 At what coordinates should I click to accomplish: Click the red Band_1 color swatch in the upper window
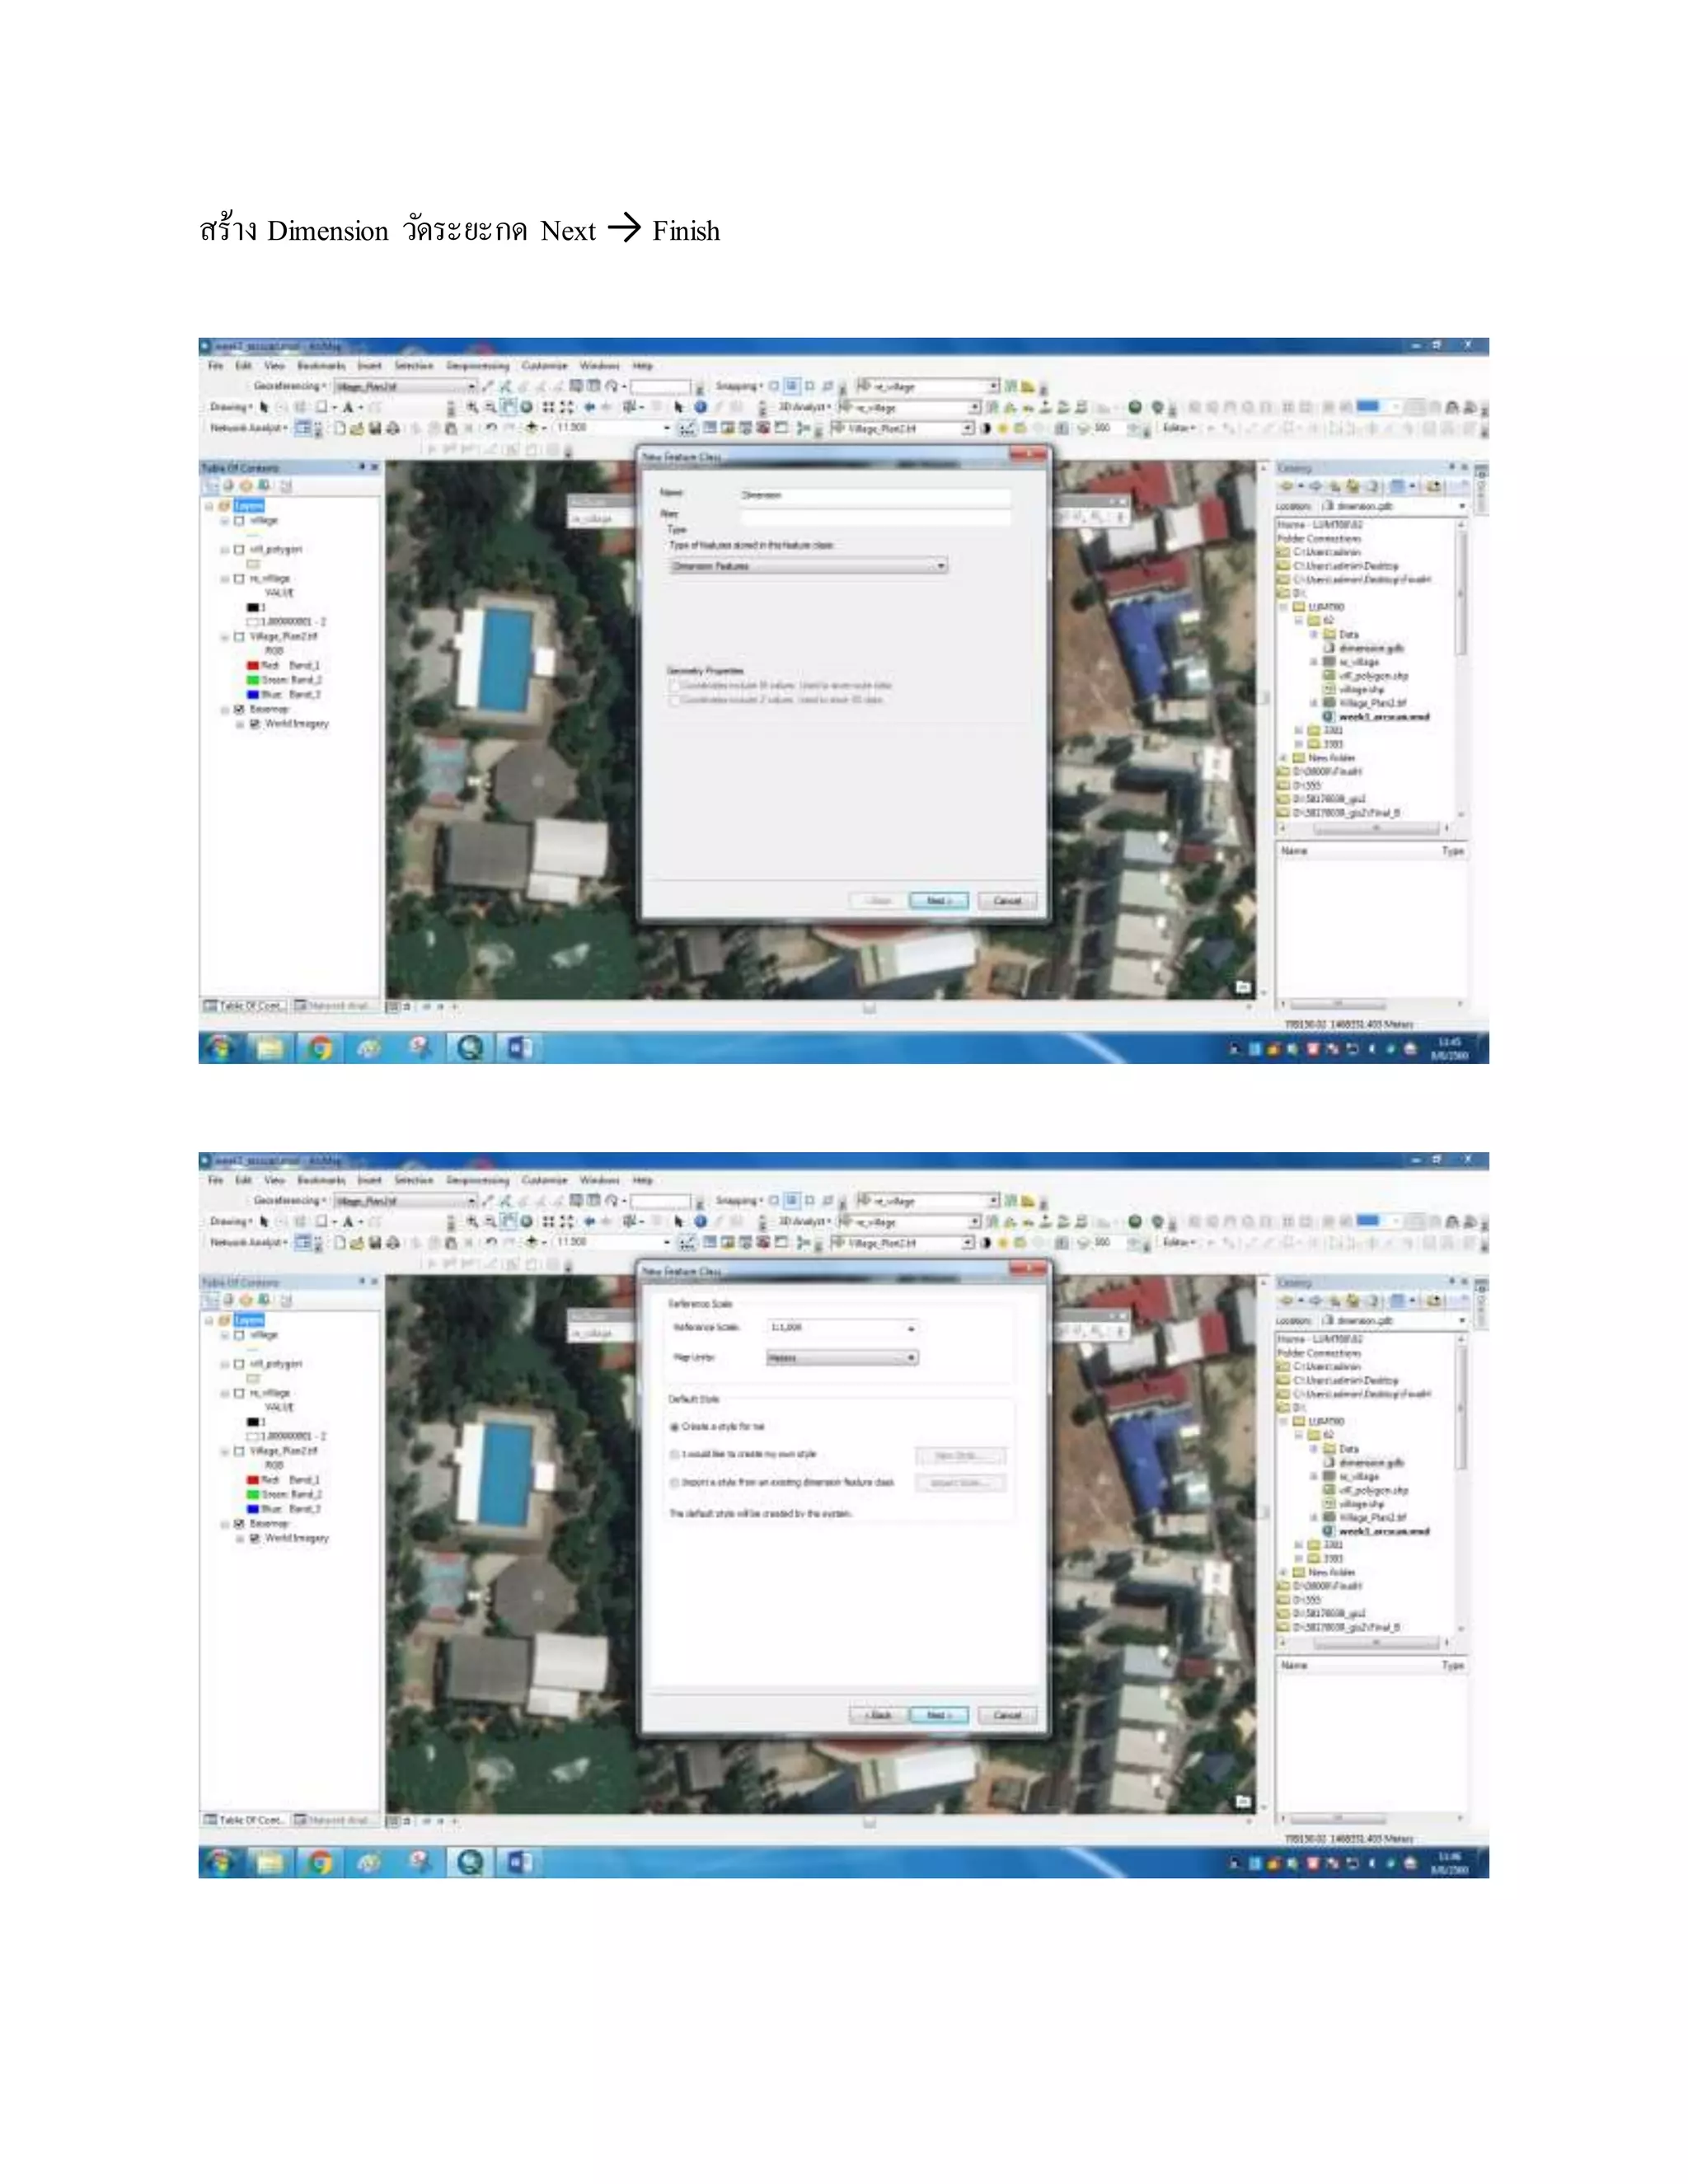(253, 665)
